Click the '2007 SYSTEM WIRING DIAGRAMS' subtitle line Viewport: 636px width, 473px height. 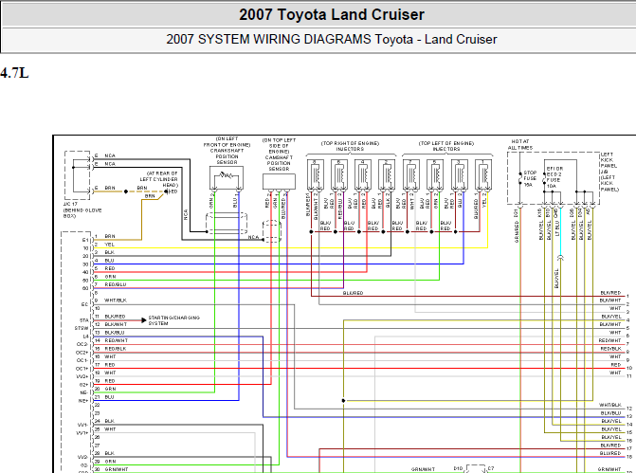332,40
